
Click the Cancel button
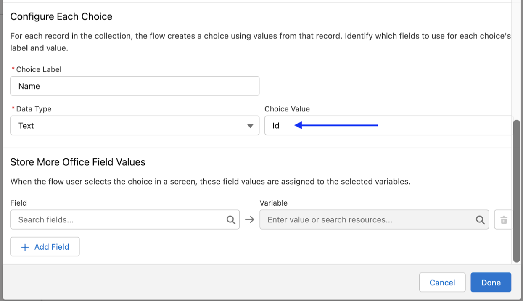point(442,282)
